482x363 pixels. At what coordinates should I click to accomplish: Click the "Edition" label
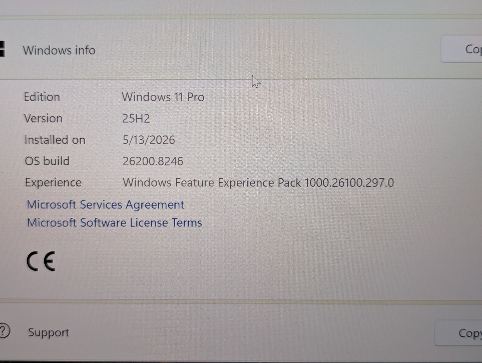click(x=42, y=97)
